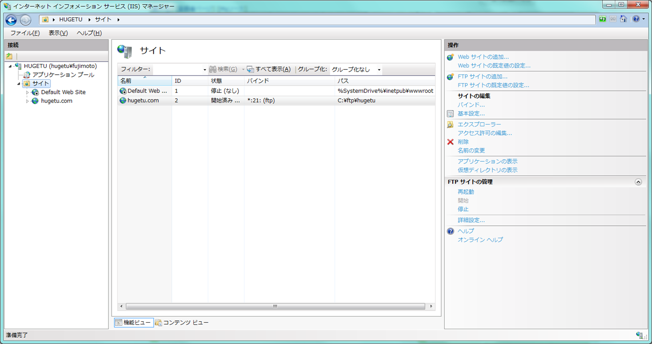This screenshot has width=652, height=344.
Task: Open the ヘルプ(H) menu
Action: (x=89, y=33)
